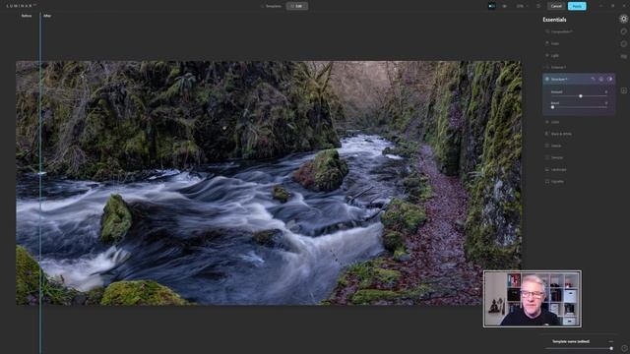Click the Essentials panel heading

[554, 20]
